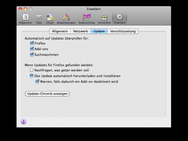188x141 pixels.
Task: Switch to the Allgemein sub-tab
Action: (60, 31)
